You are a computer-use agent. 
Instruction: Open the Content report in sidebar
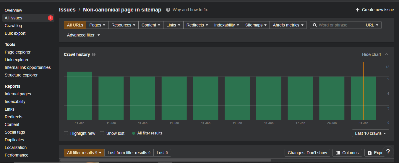pyautogui.click(x=12, y=124)
